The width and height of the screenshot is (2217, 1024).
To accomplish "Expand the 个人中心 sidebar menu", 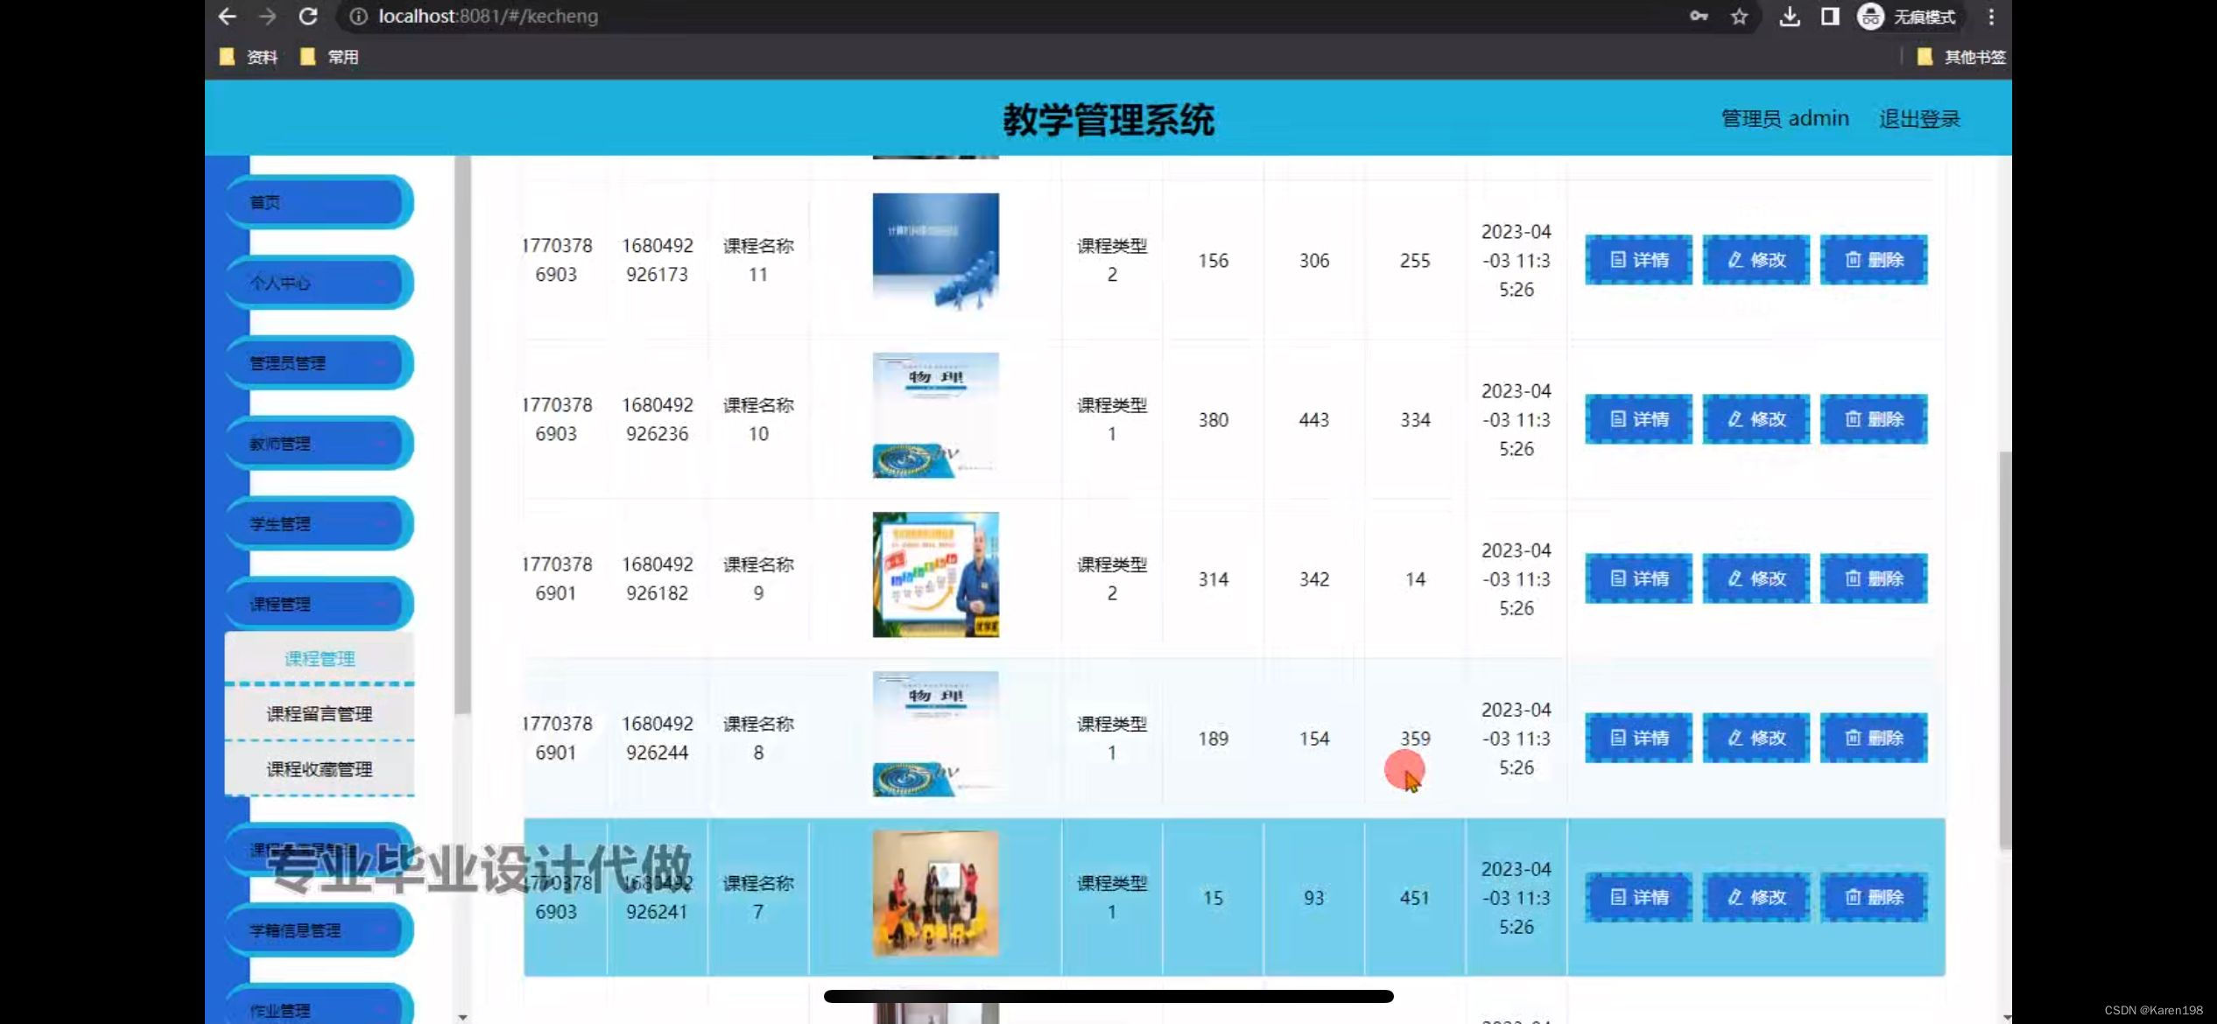I will (x=320, y=283).
